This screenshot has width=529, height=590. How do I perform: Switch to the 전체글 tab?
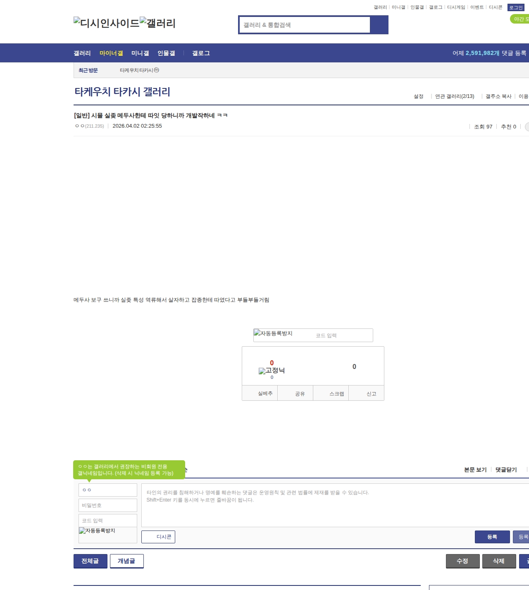(91, 561)
